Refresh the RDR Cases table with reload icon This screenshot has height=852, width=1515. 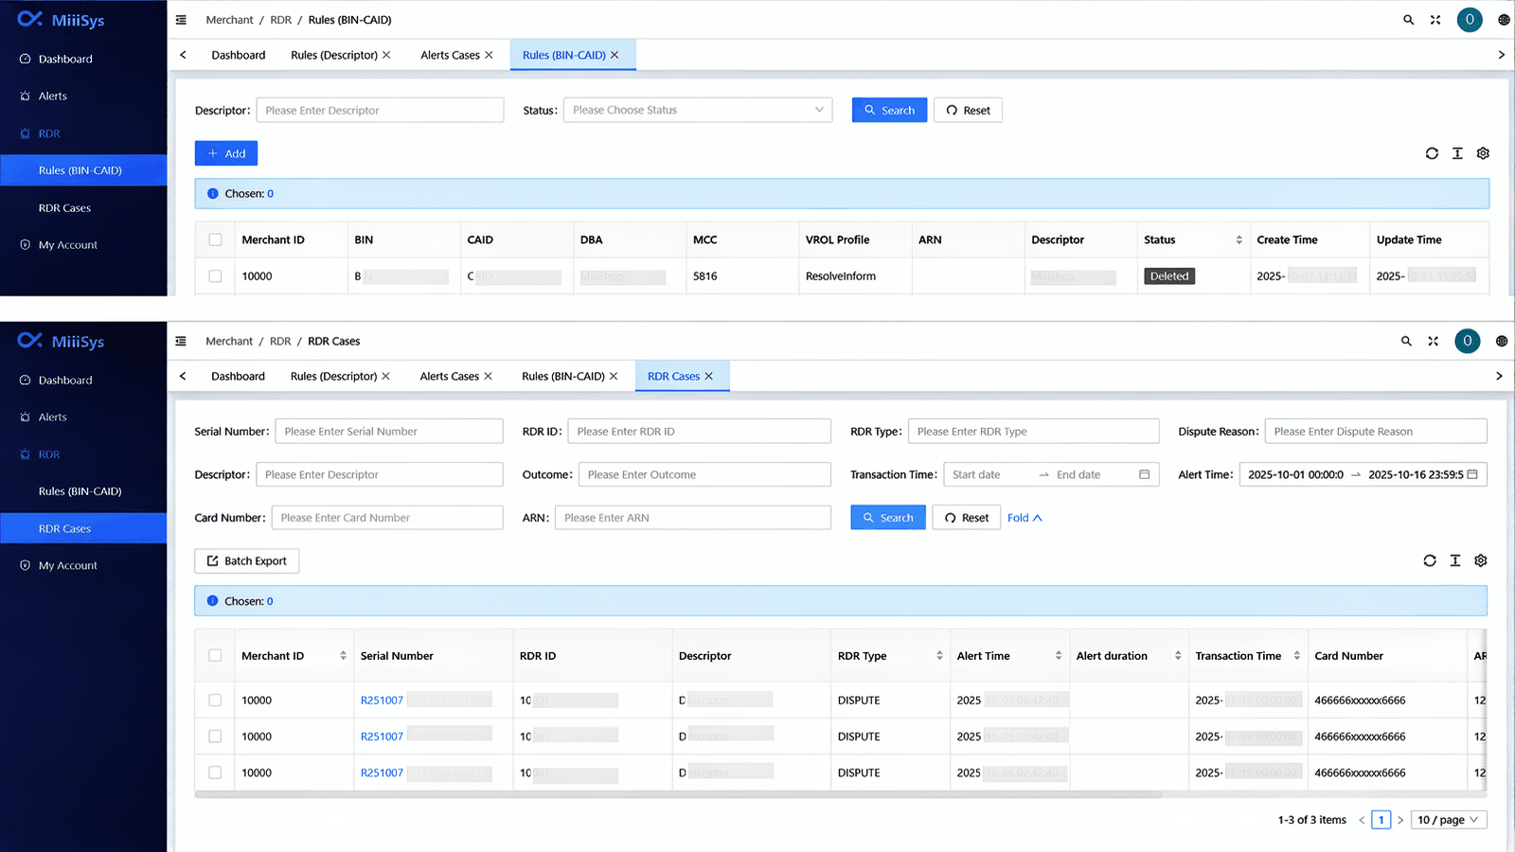1430,560
